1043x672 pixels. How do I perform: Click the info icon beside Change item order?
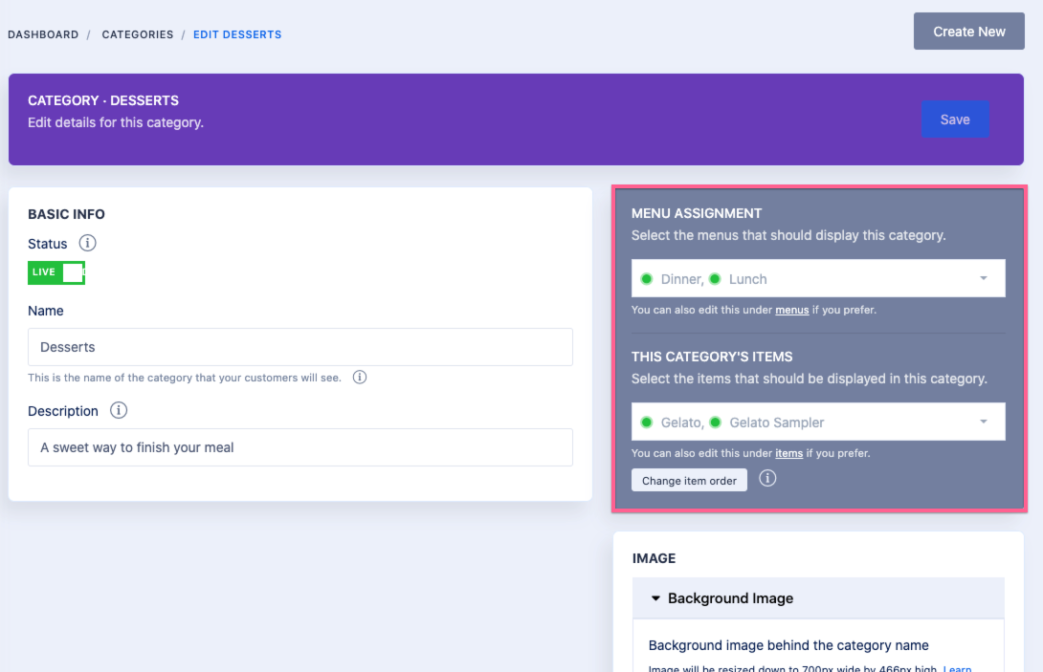coord(767,479)
